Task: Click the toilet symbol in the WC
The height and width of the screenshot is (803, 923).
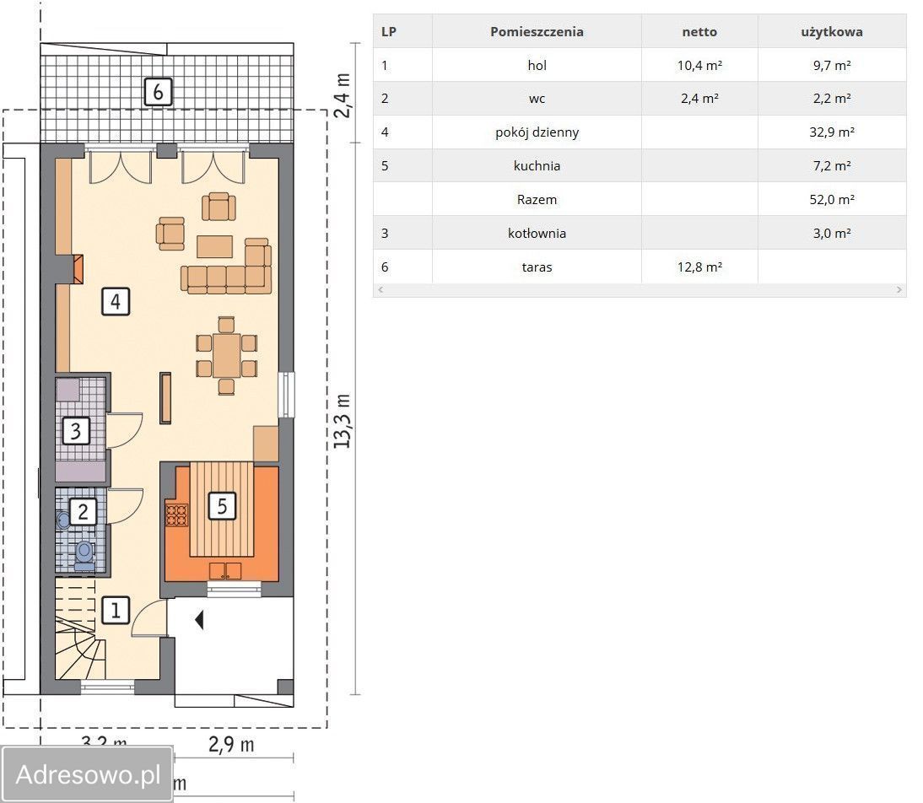Action: (x=84, y=556)
